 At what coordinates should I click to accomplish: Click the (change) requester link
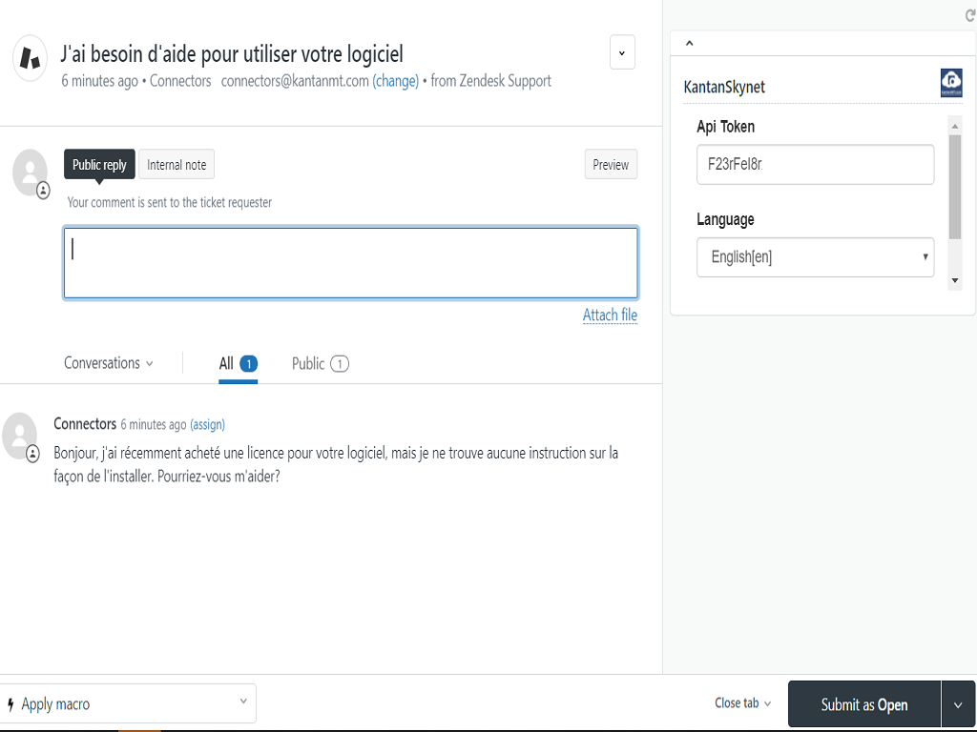(x=395, y=81)
